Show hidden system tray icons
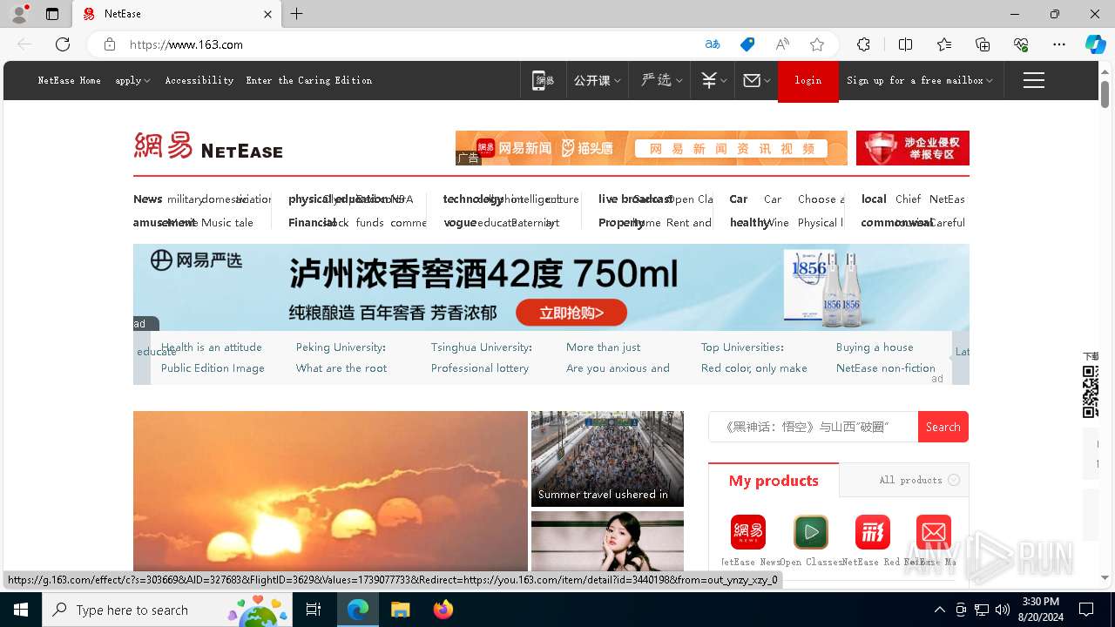1115x627 pixels. point(939,610)
